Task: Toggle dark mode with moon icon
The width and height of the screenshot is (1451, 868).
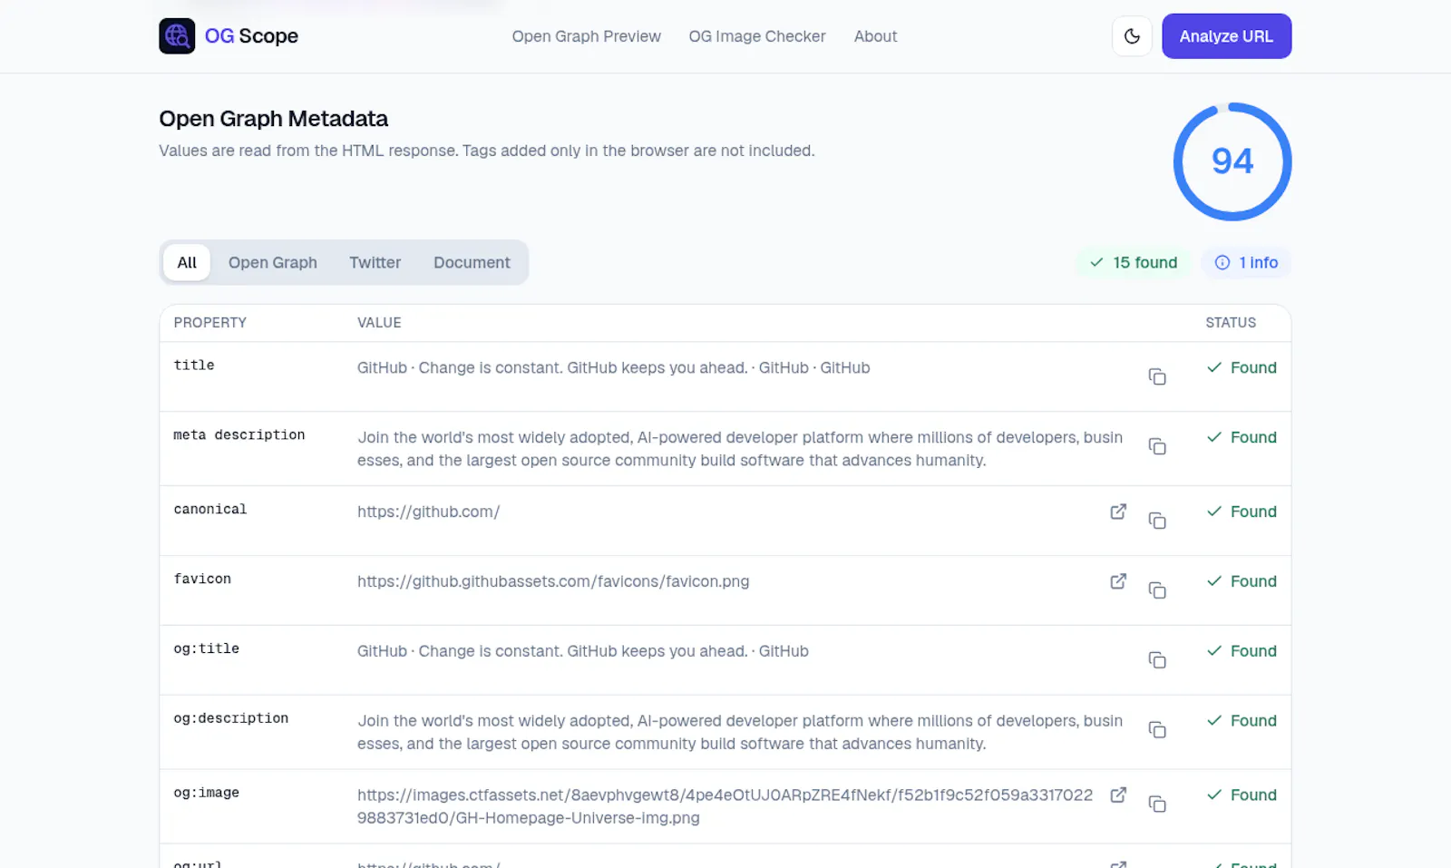Action: [x=1132, y=36]
